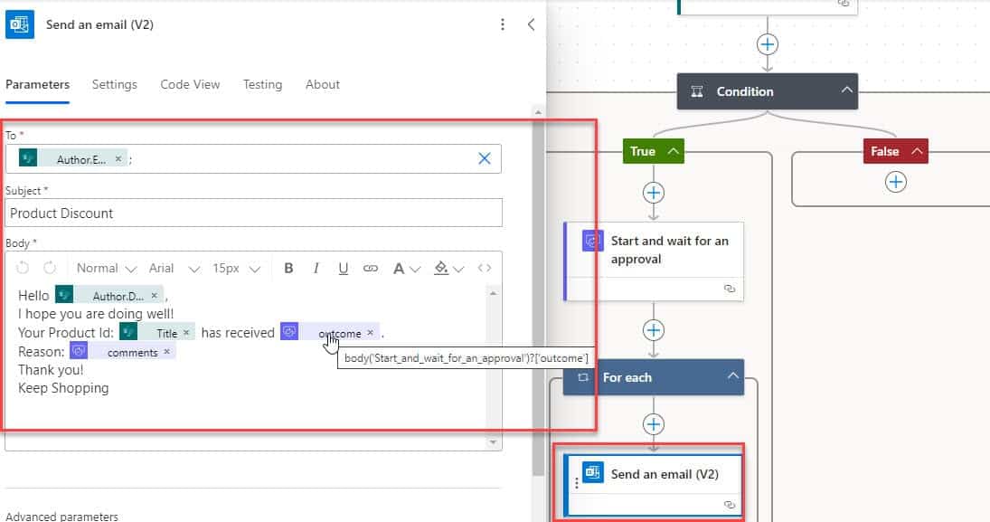Screen dimensions: 990x522
Task: Click the body editor scroll down arrow
Action: tap(494, 442)
